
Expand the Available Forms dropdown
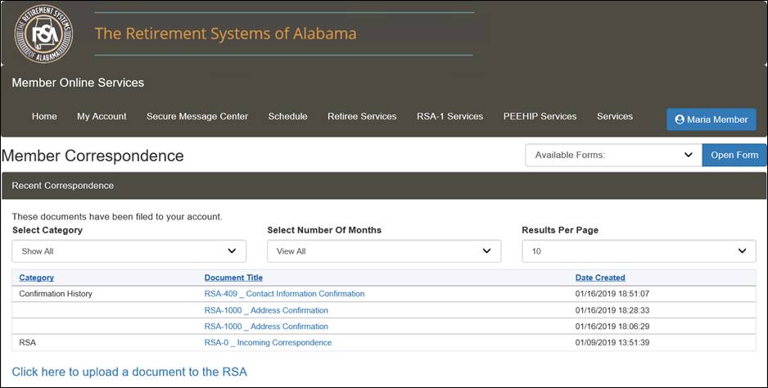point(613,155)
